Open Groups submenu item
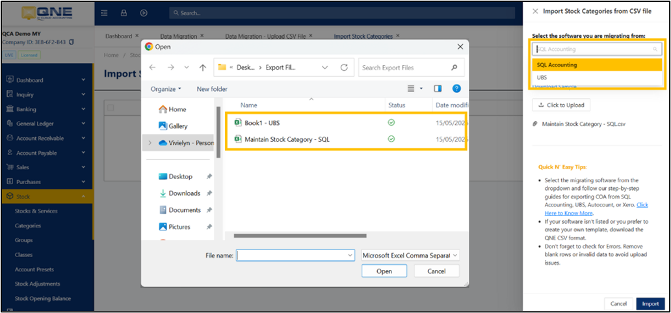671x313 pixels. coord(23,240)
